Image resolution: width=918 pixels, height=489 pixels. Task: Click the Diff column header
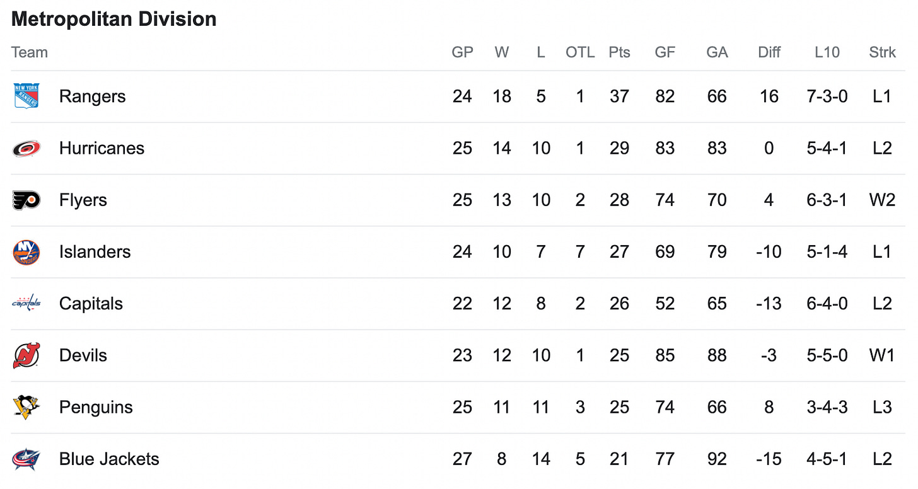(769, 52)
